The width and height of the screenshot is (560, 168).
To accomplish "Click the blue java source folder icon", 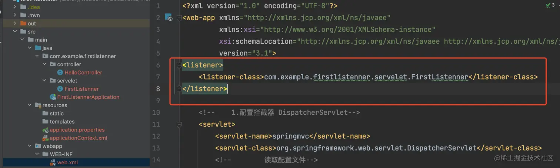I will click(38, 48).
